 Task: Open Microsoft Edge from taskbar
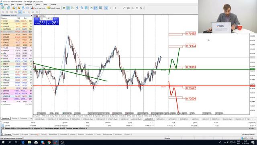[x=23, y=142]
